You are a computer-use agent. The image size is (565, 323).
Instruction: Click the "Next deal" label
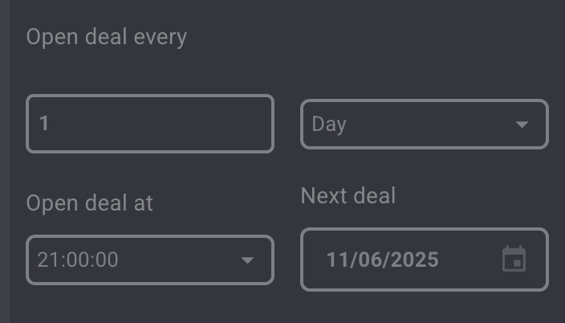(348, 196)
